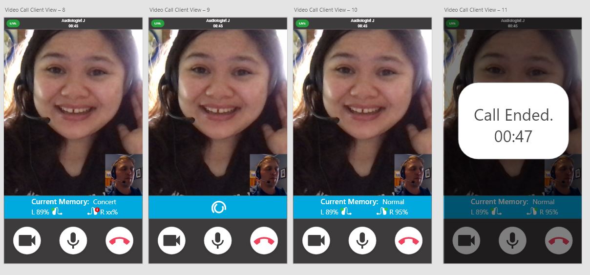This screenshot has width=590, height=275.
Task: Click left hearing aid icon in View 10
Action: click(346, 212)
